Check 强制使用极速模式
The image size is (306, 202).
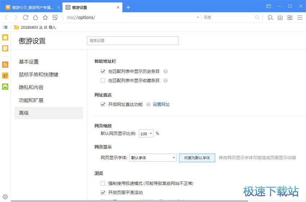(x=103, y=183)
